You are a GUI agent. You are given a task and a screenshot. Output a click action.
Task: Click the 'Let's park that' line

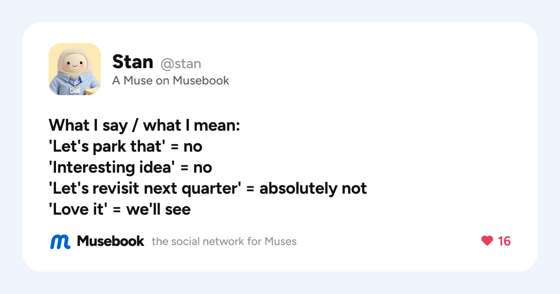pos(126,146)
